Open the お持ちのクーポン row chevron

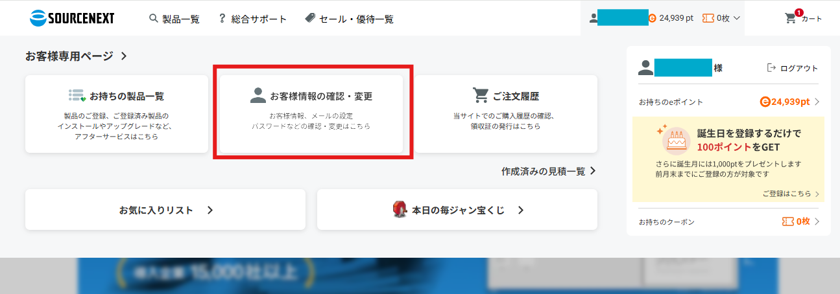click(817, 221)
